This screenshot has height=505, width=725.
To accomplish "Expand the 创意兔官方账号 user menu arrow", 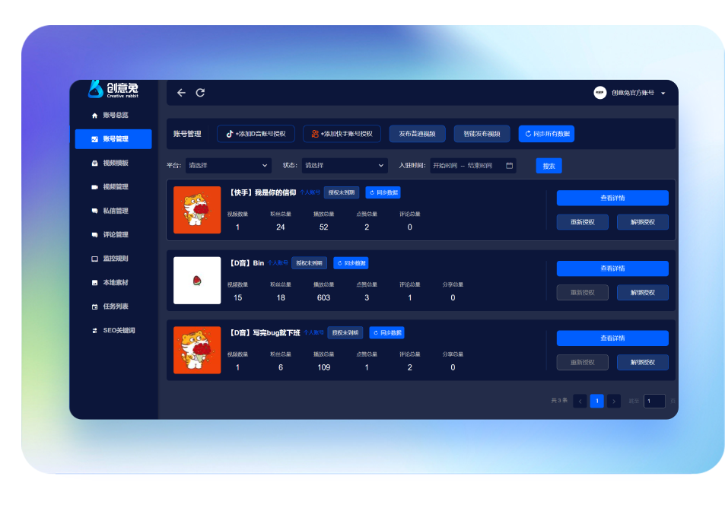I will (663, 94).
